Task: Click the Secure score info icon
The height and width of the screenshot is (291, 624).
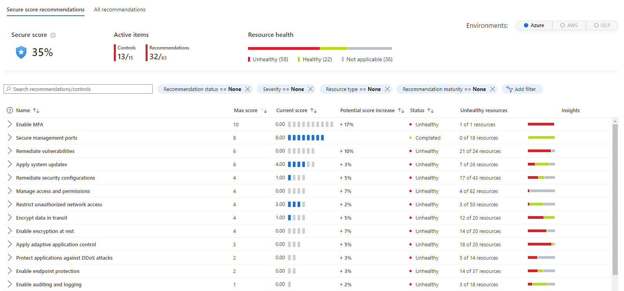Action: [x=53, y=35]
